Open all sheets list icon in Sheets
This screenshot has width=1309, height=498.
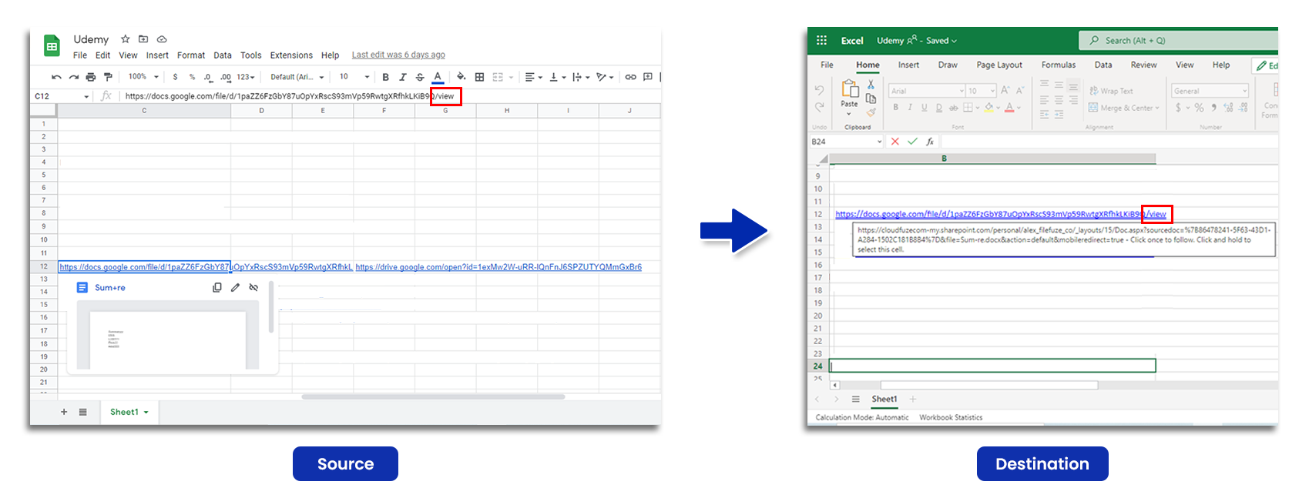(x=82, y=412)
